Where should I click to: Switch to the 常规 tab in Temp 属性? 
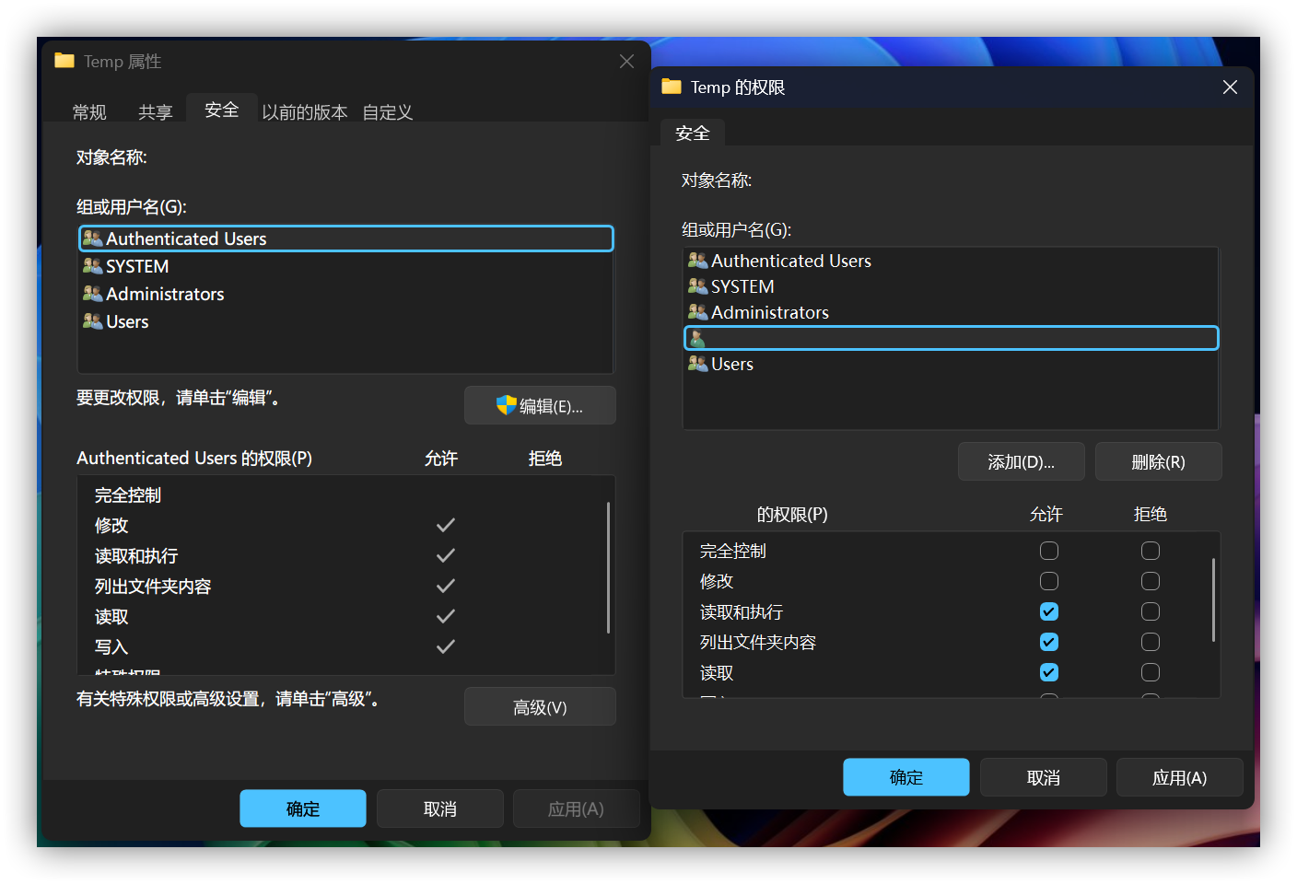click(x=89, y=111)
